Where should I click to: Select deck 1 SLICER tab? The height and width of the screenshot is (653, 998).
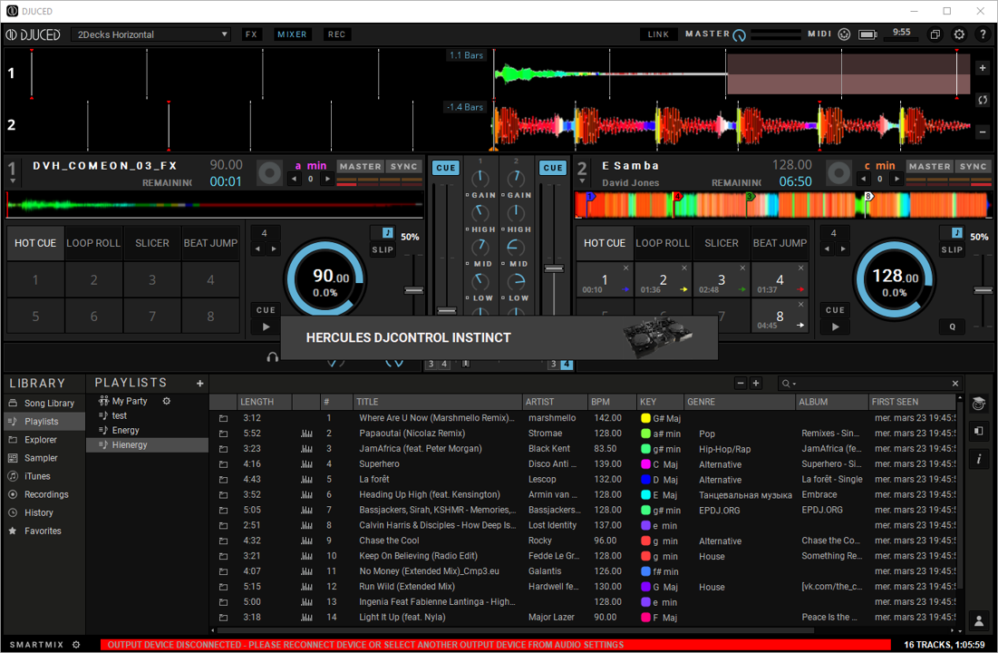152,243
